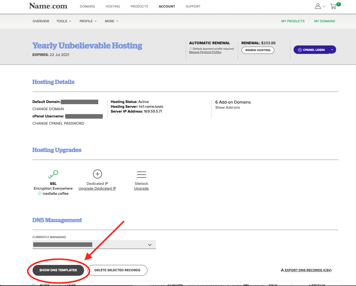This screenshot has width=356, height=286.
Task: Click the export download icon beside CSV link
Action: (282, 270)
